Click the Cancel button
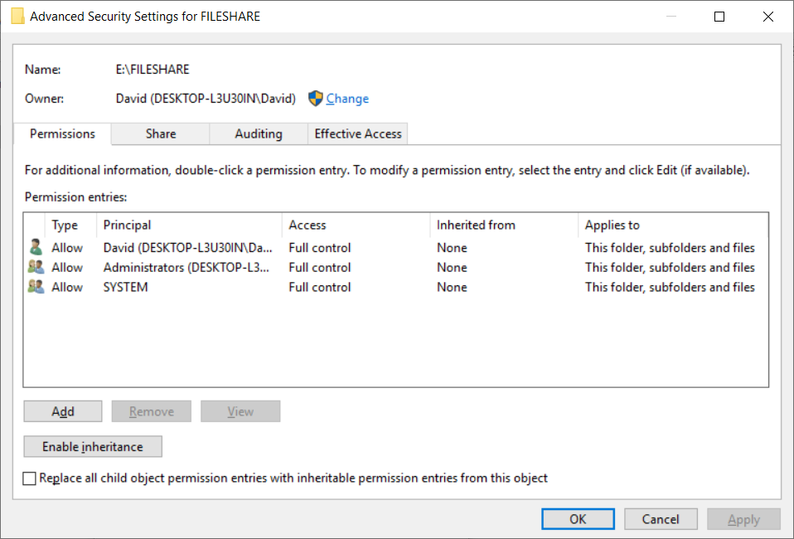The width and height of the screenshot is (794, 539). [x=661, y=519]
